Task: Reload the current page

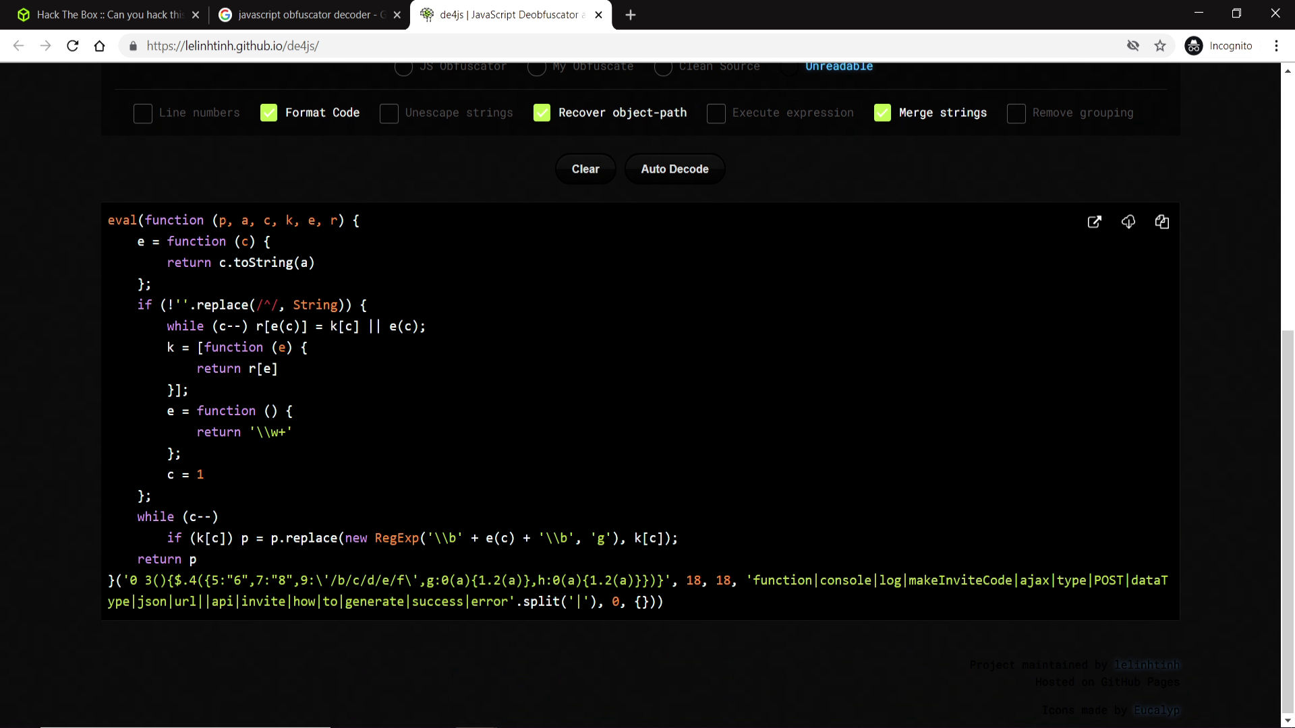Action: (x=73, y=46)
